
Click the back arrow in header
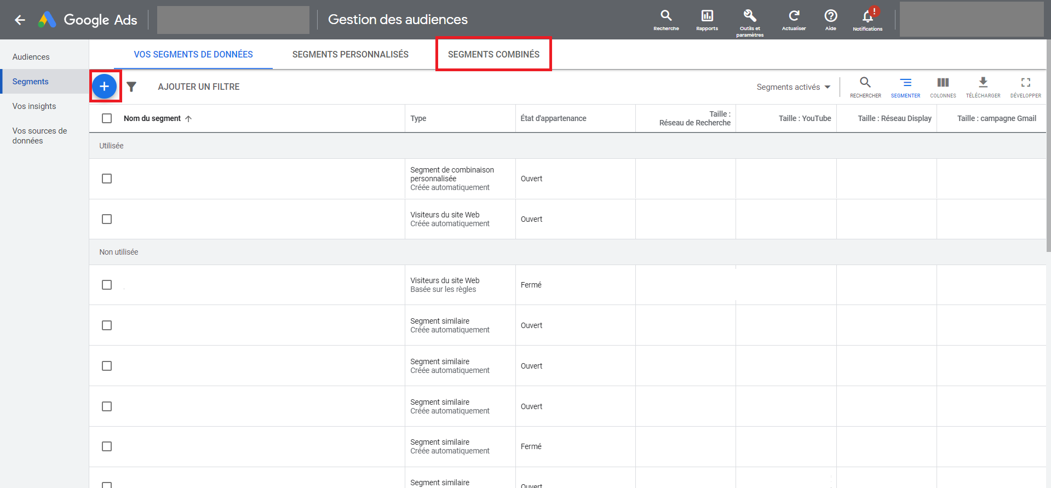pyautogui.click(x=20, y=20)
